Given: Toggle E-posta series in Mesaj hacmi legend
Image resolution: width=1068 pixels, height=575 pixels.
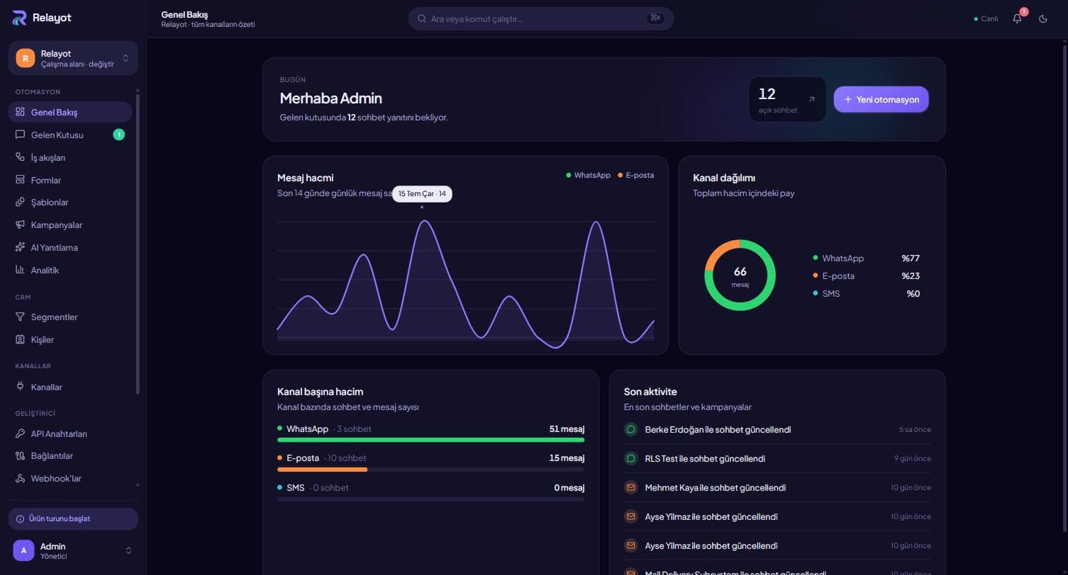Looking at the screenshot, I should click(635, 175).
